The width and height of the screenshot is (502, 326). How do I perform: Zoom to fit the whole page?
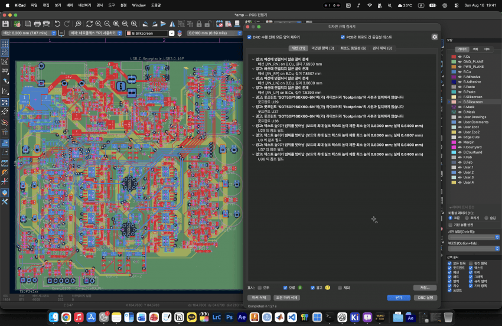click(116, 24)
